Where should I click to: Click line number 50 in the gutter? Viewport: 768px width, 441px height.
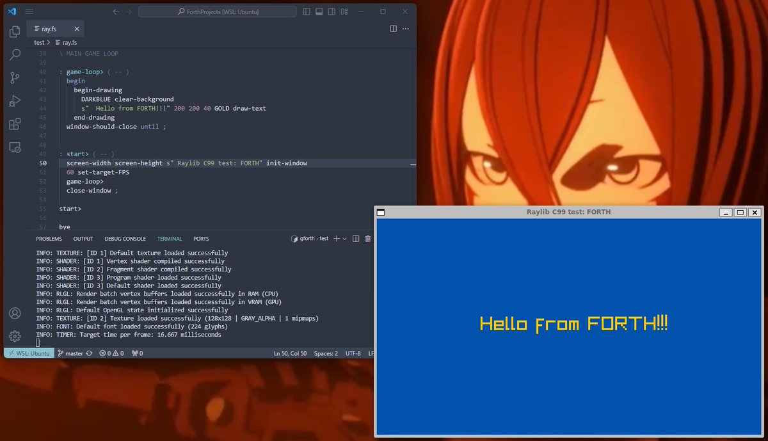44,163
